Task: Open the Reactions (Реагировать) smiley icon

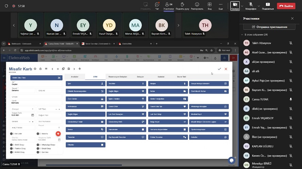Action: [197, 6]
